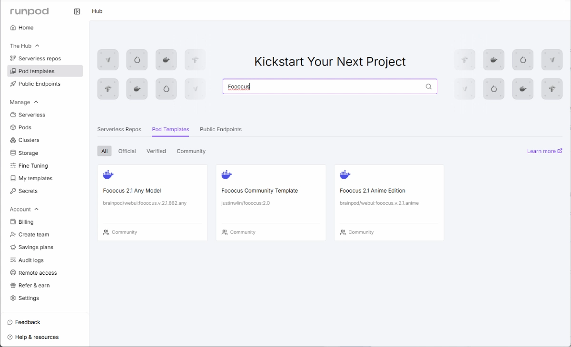Select the Verified filter option
Screen dimensions: 571x347
156,151
